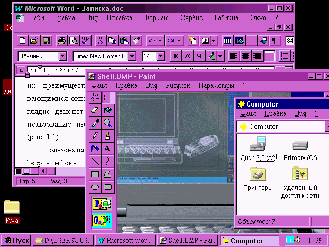Viewport: 329px width, 247px height.
Task: Click the Print icon in Word toolbar
Action: point(61,41)
